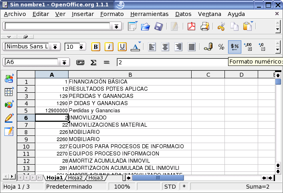Image resolution: width=283 pixels, height=193 pixels.
Task: Click the Name Box showing A6
Action: click(x=31, y=62)
